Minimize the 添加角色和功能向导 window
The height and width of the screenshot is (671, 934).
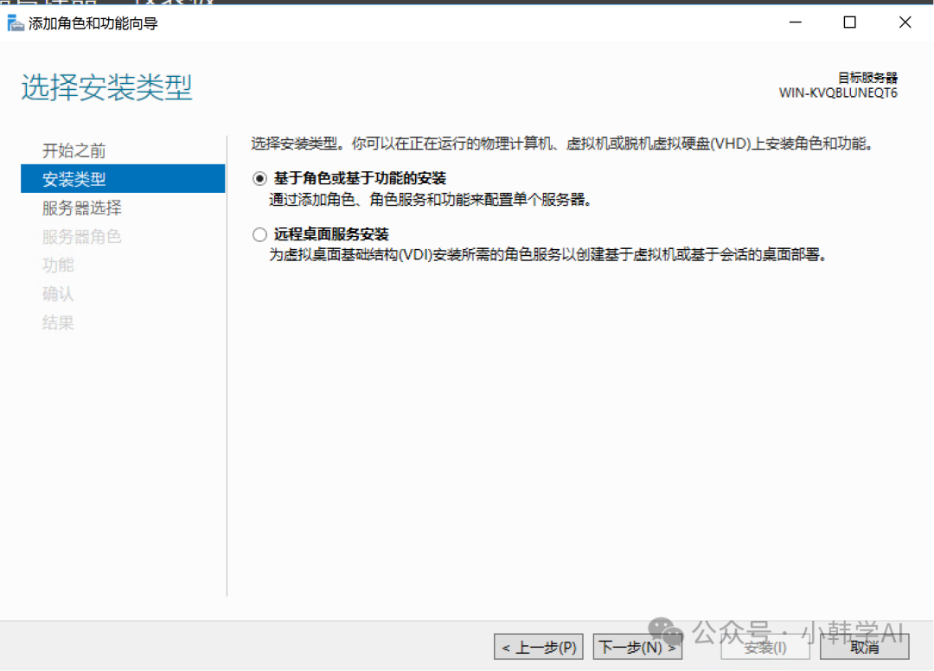pos(794,23)
